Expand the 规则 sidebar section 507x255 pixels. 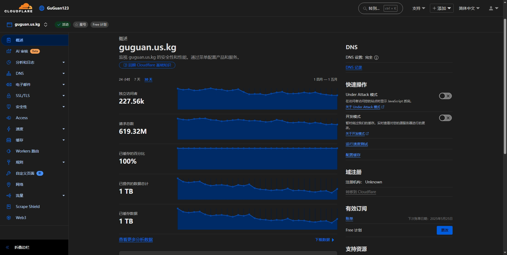coord(64,162)
